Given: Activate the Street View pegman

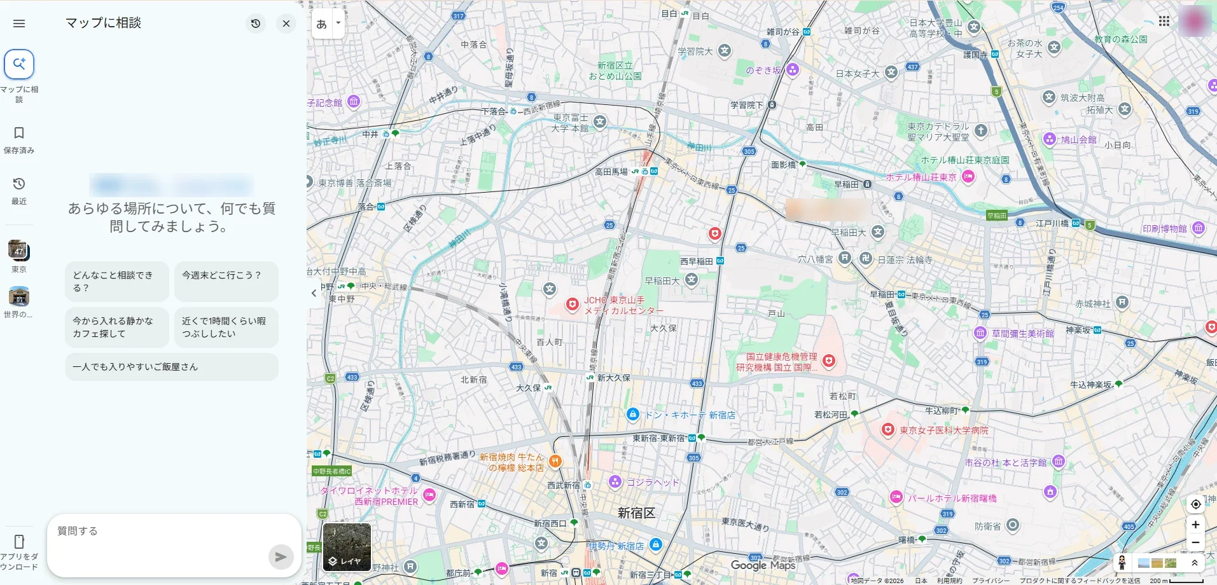Looking at the screenshot, I should pyautogui.click(x=1122, y=563).
